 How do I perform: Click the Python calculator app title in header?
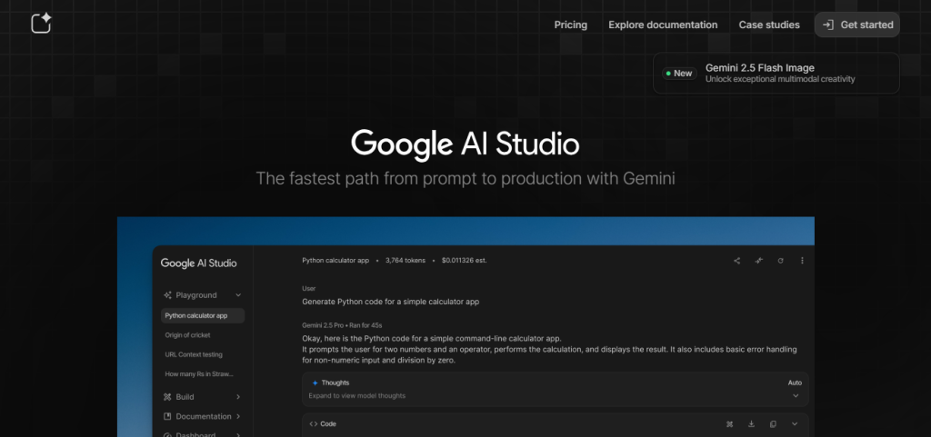[x=335, y=261]
